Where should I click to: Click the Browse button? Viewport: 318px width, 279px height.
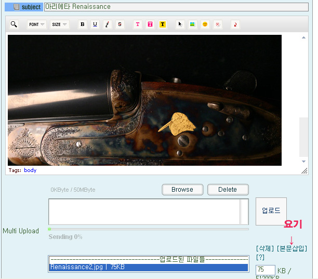pyautogui.click(x=182, y=190)
